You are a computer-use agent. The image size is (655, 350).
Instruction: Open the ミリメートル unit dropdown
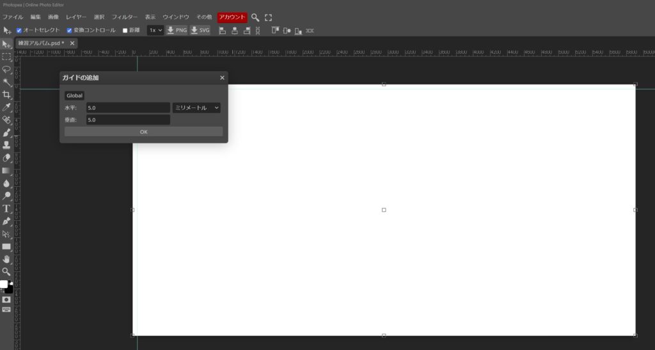click(x=196, y=108)
